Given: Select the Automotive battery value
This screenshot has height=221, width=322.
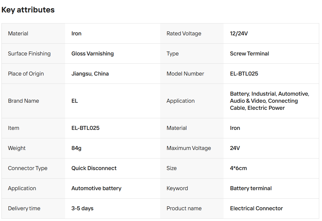Looking at the screenshot, I should [96, 188].
